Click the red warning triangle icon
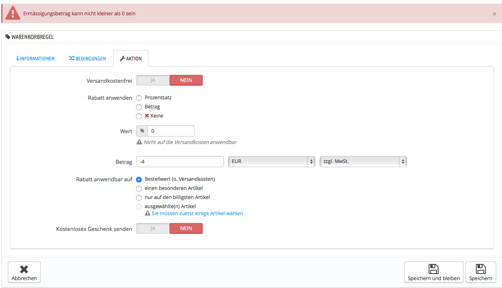 point(12,13)
